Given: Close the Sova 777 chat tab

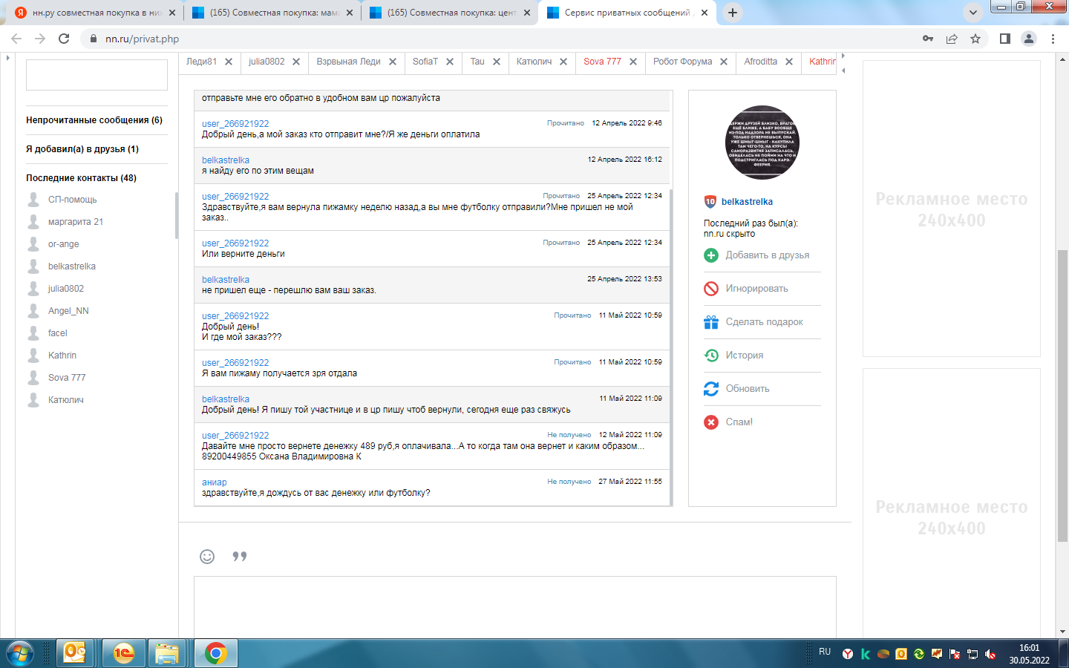Looking at the screenshot, I should click(x=633, y=62).
